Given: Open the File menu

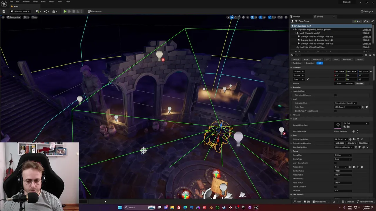Looking at the screenshot, I should (11, 2).
